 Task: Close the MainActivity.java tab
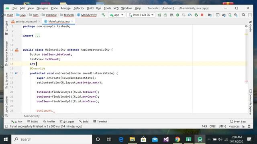coord(72,21)
